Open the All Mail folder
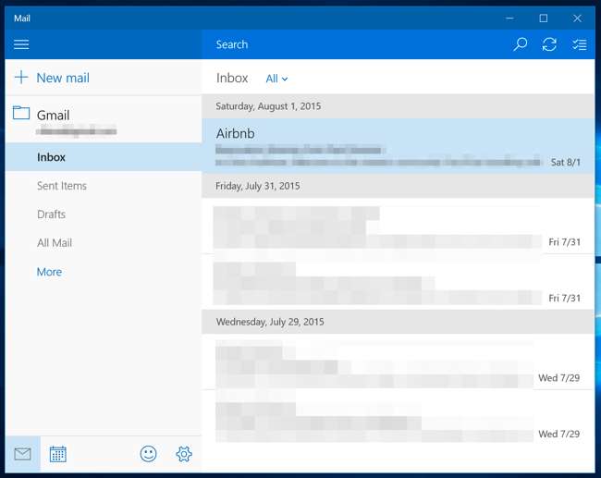 55,243
